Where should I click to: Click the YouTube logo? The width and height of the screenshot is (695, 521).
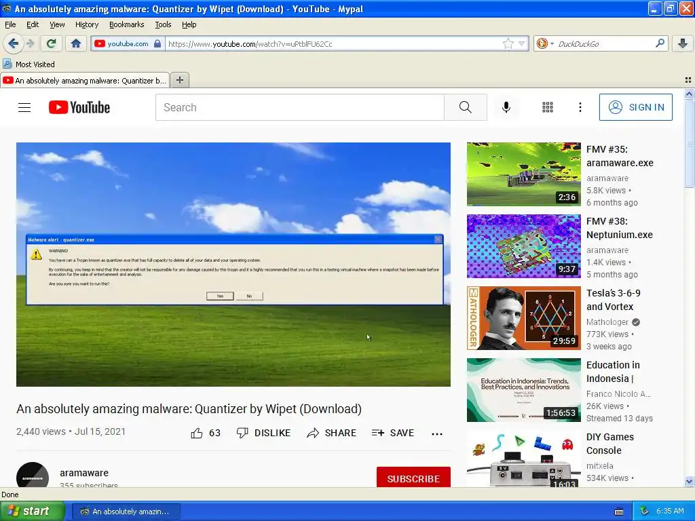(x=79, y=107)
